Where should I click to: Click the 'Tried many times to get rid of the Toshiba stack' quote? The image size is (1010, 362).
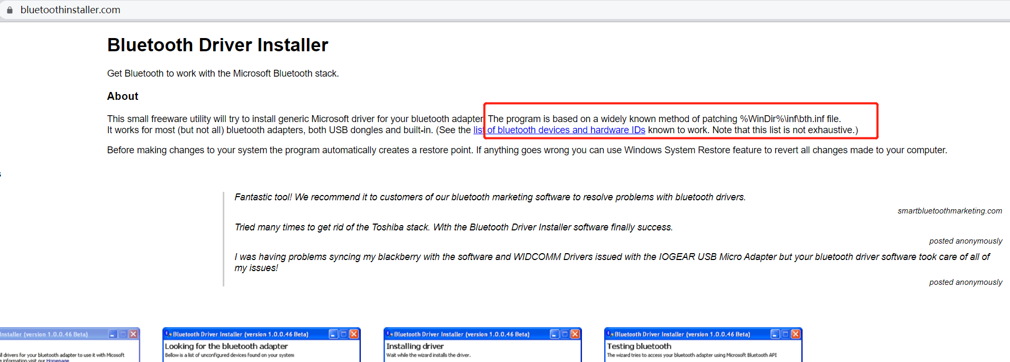pos(453,227)
